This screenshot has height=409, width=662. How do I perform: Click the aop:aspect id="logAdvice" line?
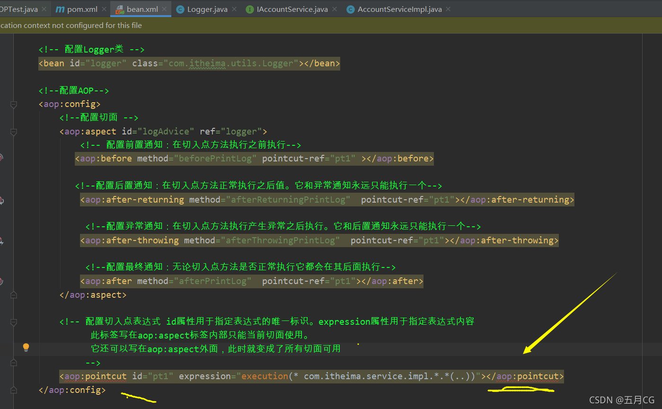tap(163, 132)
